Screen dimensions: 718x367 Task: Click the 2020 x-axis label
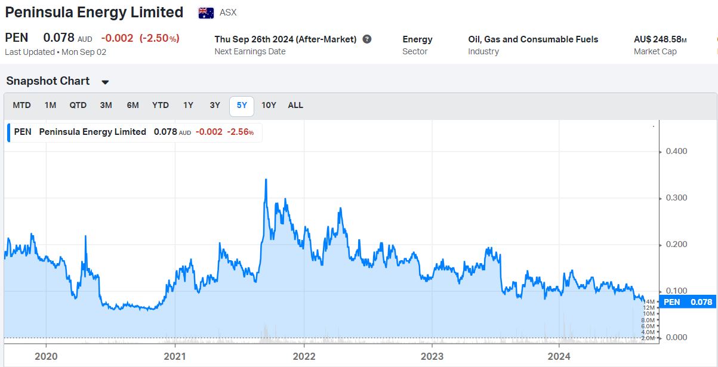pos(46,356)
